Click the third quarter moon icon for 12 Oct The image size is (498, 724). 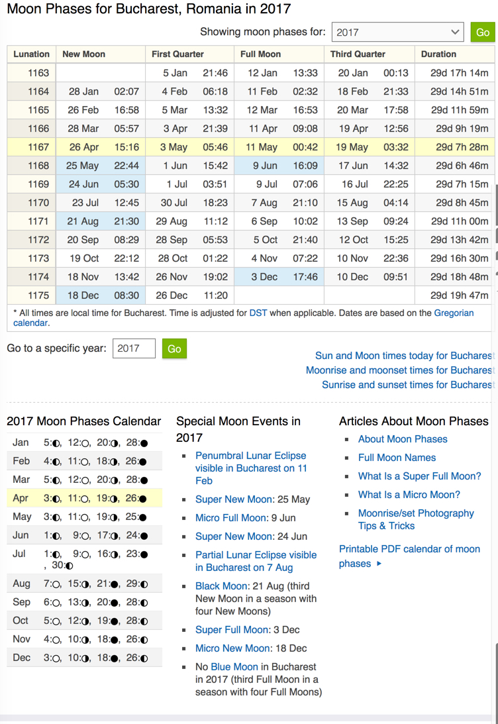point(85,621)
